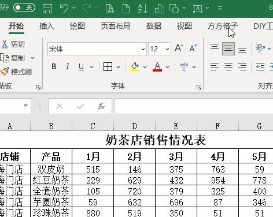Select the cell containing 双皮奶
The image size is (273, 217).
(51, 169)
